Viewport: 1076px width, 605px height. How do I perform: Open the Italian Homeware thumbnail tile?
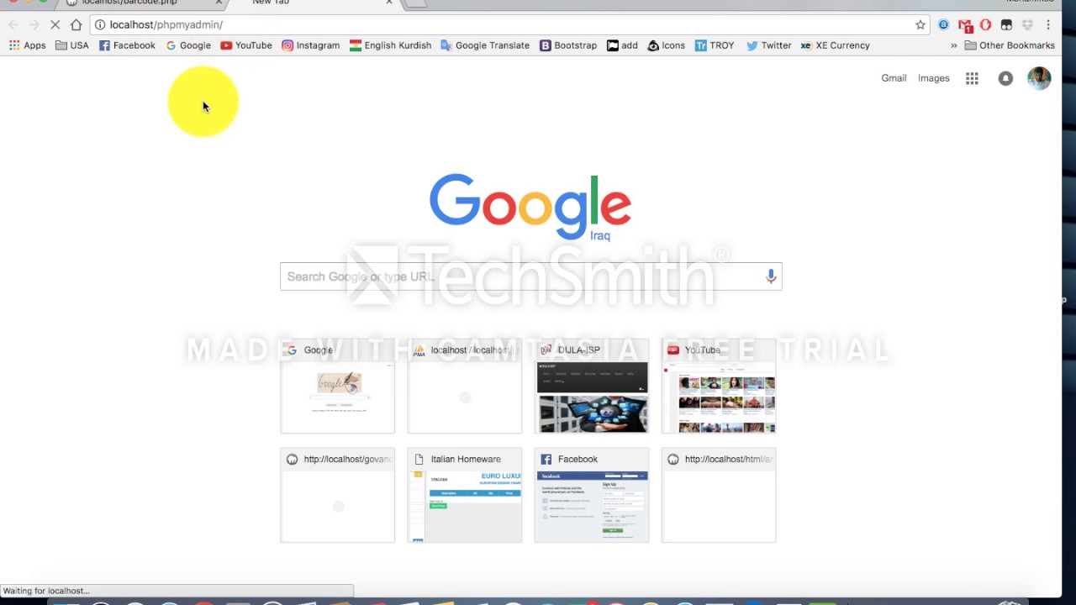coord(465,496)
